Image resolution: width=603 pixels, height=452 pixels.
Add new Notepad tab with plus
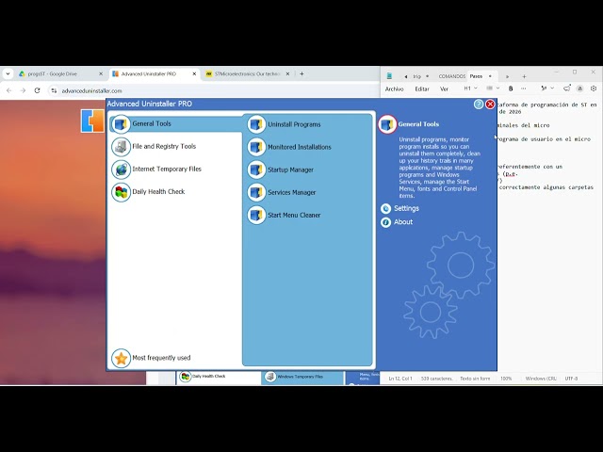(524, 76)
